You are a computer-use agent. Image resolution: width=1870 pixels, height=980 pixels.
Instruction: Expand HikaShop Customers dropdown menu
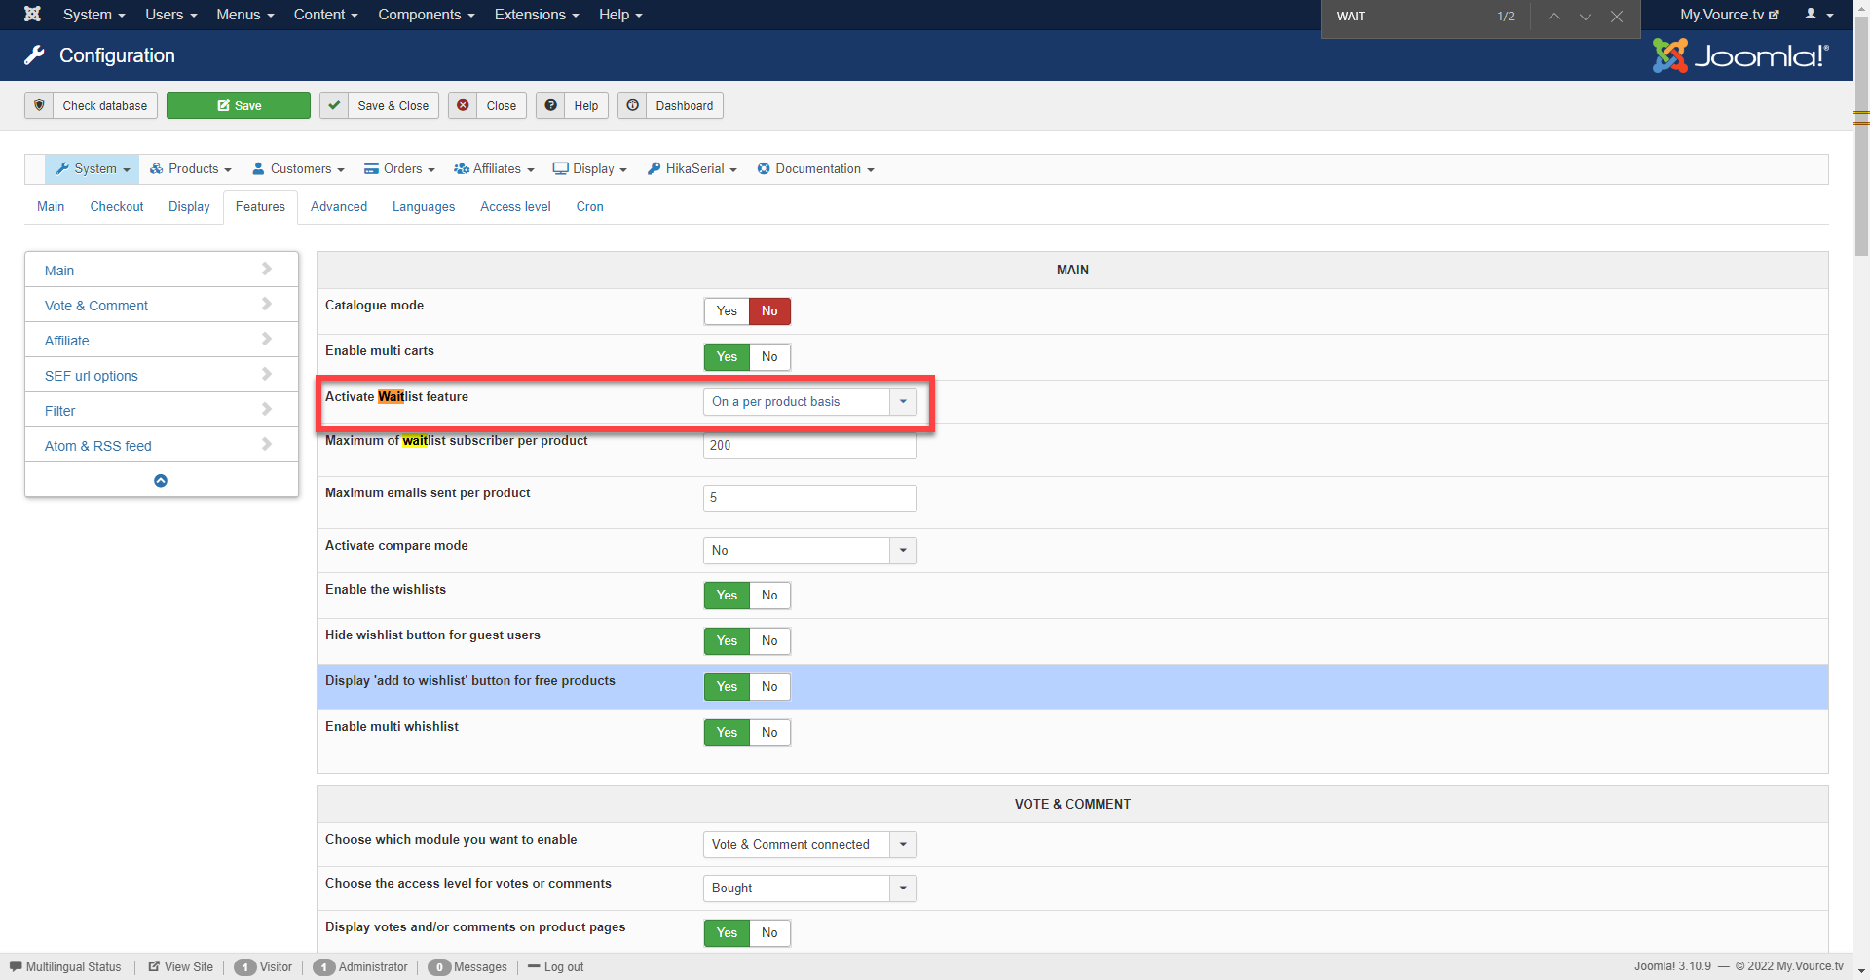click(298, 169)
